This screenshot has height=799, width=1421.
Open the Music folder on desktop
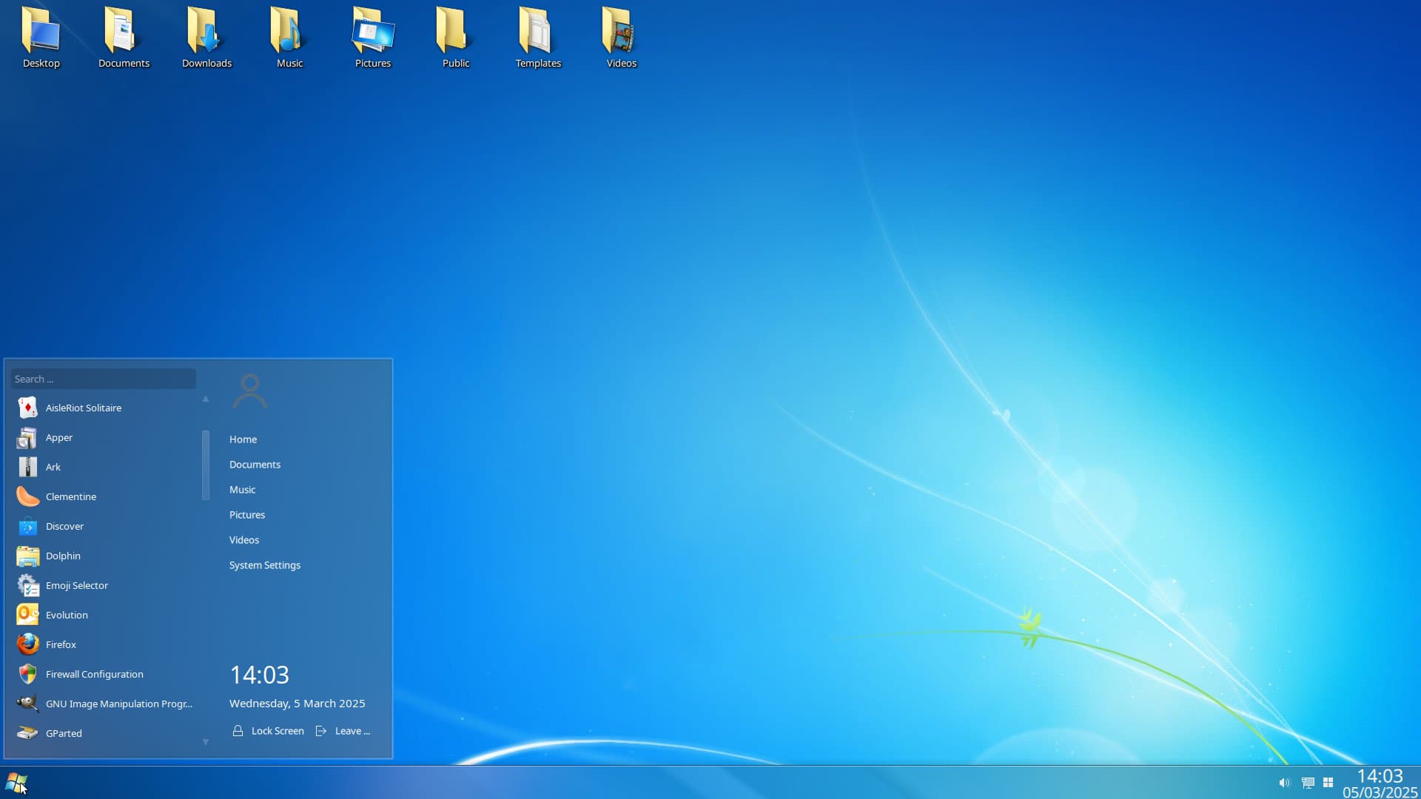(x=289, y=30)
